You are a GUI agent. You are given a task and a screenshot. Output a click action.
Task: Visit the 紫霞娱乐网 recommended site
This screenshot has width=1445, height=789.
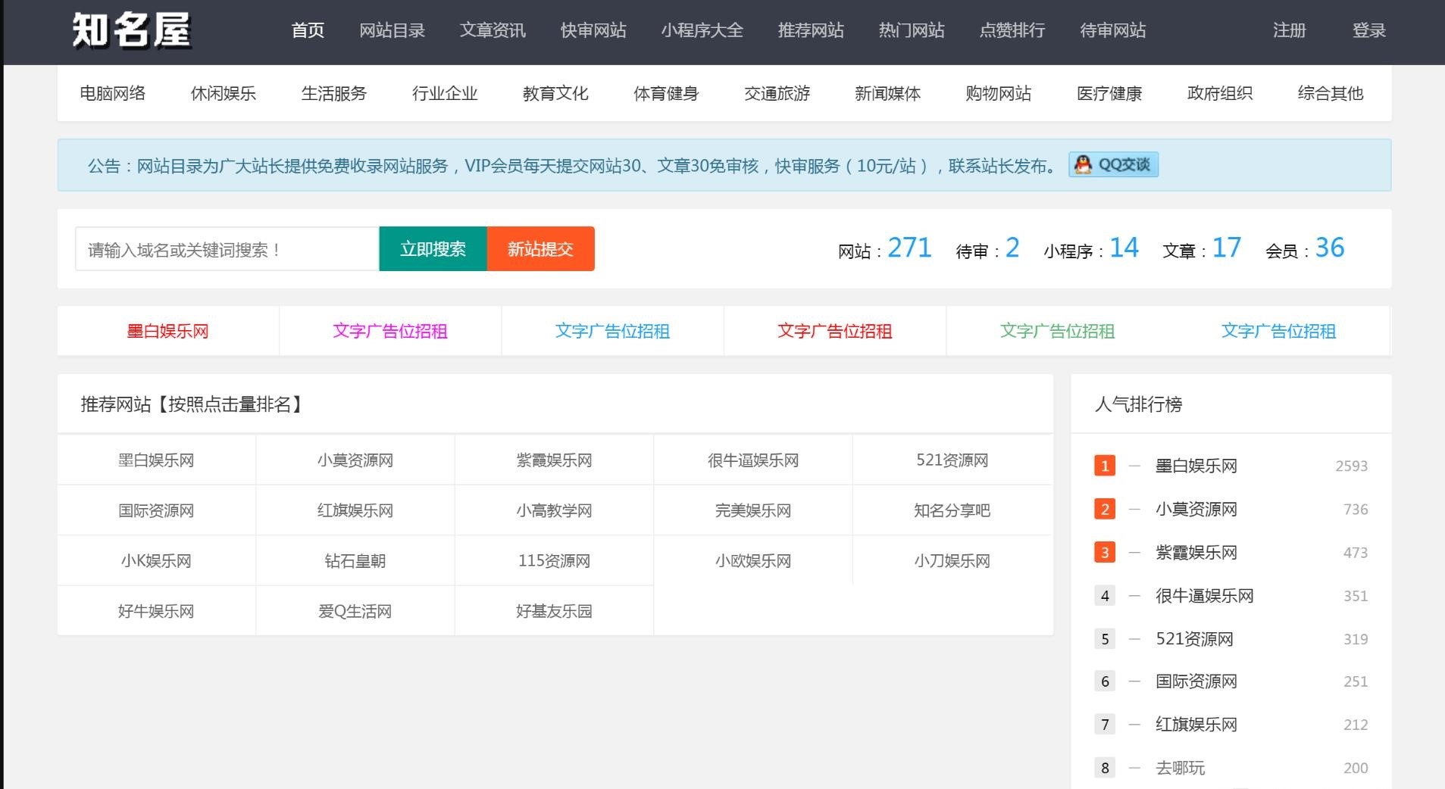[x=554, y=460]
